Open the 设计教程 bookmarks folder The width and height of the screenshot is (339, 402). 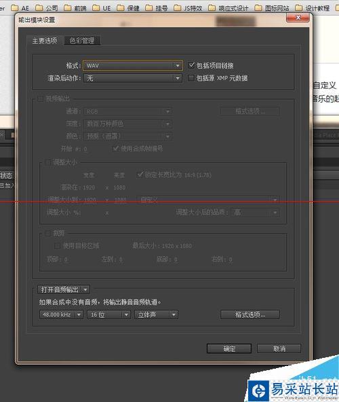click(312, 8)
